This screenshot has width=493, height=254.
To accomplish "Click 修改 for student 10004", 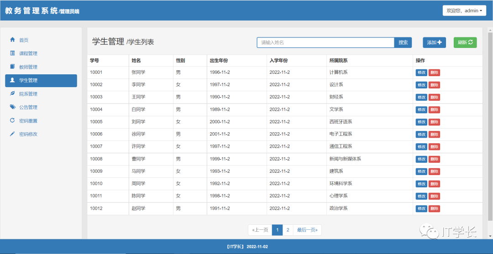I will tap(421, 109).
